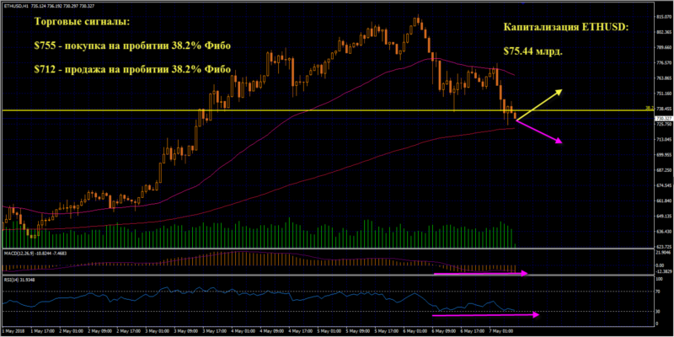The image size is (674, 337).
Task: Click the 636.430 price axis label
Action: 662,232
